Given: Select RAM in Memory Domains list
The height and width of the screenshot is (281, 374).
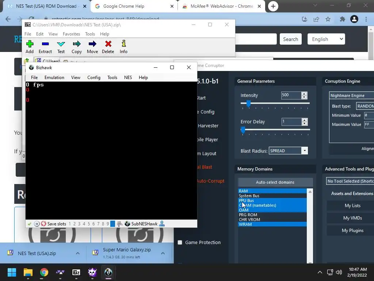Looking at the screenshot, I should (272, 191).
